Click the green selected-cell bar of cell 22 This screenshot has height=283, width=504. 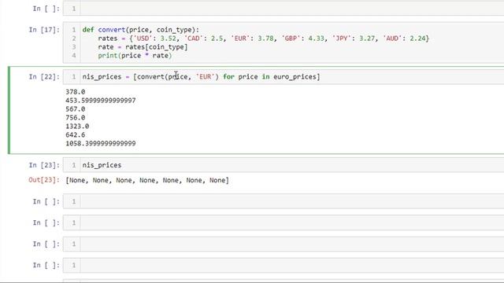(9, 110)
